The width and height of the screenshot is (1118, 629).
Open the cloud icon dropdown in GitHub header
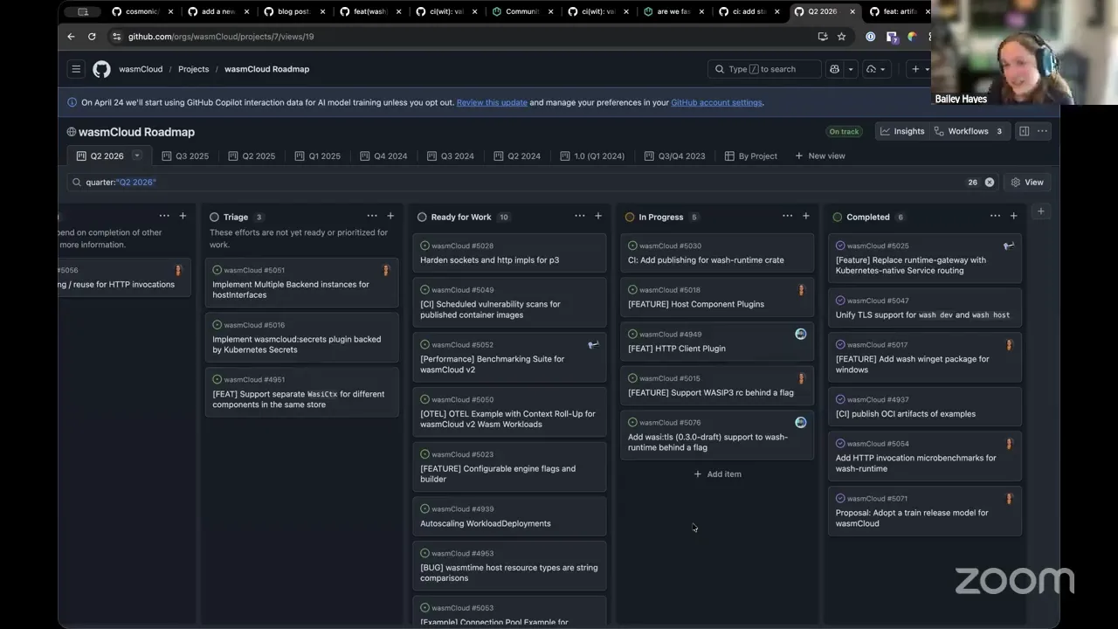[875, 69]
